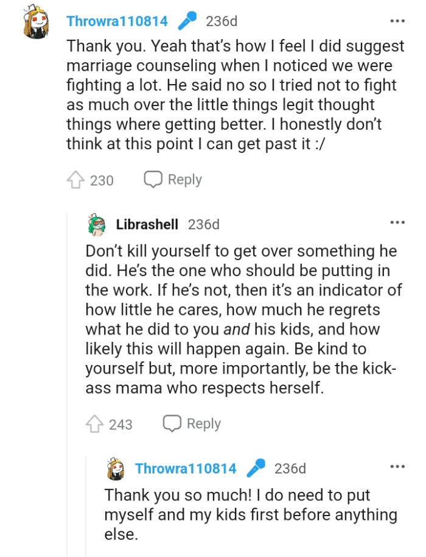
Task: Open the overflow menu on Throwra110814's top comment
Action: click(396, 21)
